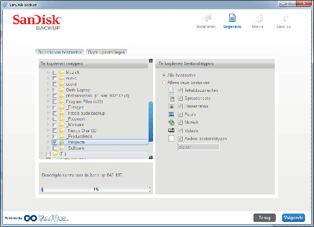Viewport: 314px width, 227px height.
Task: Click the (F:) drive folder icon
Action: [55, 154]
